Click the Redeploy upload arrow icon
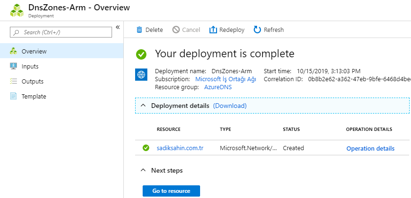The height and width of the screenshot is (198, 411). 213,30
